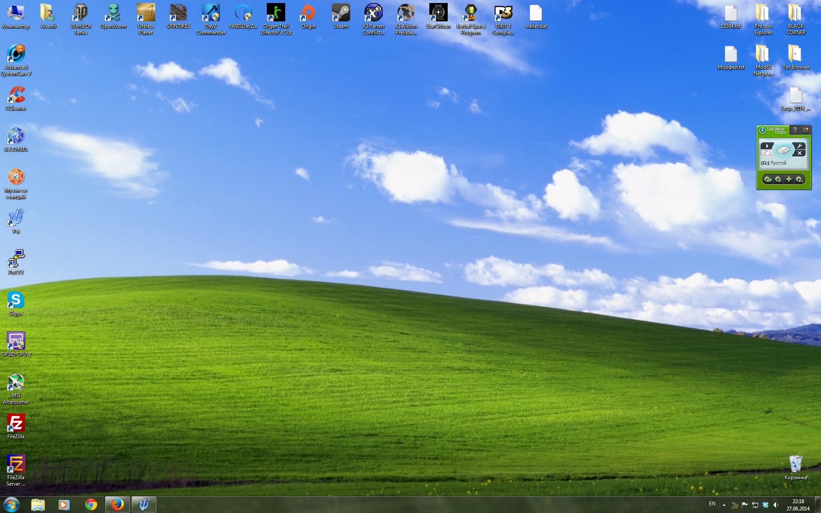Click the green plus gadget button
This screenshot has height=513, width=821.
click(789, 180)
